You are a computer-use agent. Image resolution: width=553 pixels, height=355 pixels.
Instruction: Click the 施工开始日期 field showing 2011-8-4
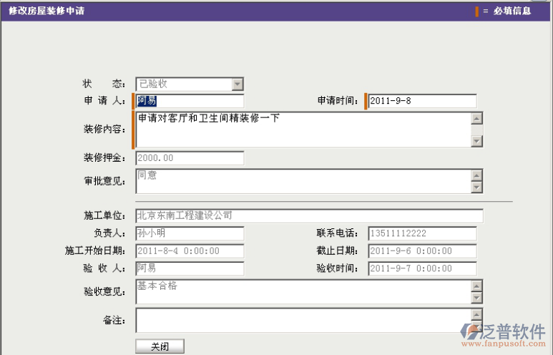point(190,251)
